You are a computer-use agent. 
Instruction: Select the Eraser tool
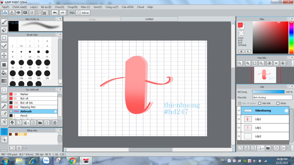pos(4,30)
